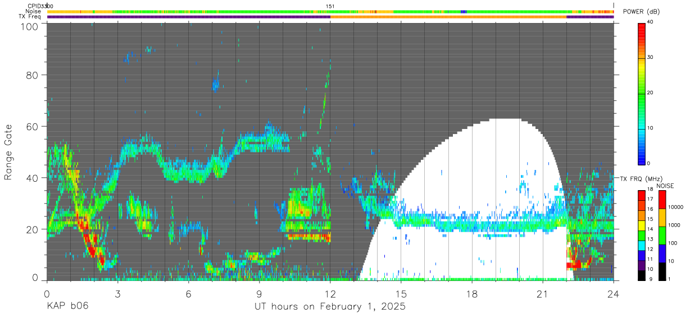Click the POWER (dB) colorbar title
This screenshot has width=690, height=318.
(x=642, y=12)
